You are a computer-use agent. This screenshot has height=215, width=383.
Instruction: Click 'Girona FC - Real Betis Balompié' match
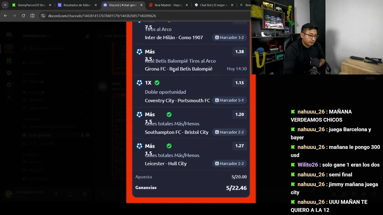tap(179, 69)
